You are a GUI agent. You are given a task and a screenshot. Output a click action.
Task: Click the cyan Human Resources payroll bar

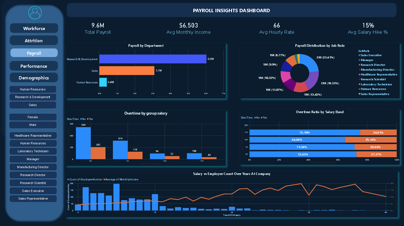(103, 82)
